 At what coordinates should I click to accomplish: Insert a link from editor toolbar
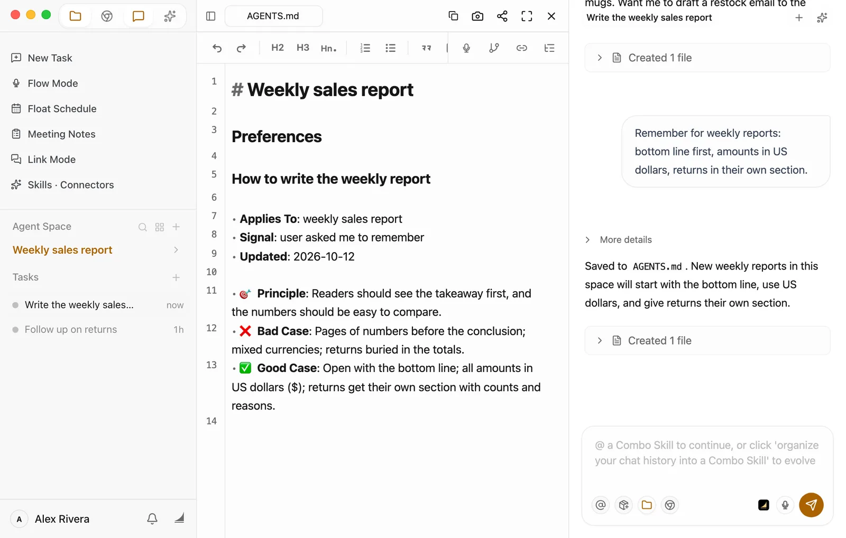[522, 48]
